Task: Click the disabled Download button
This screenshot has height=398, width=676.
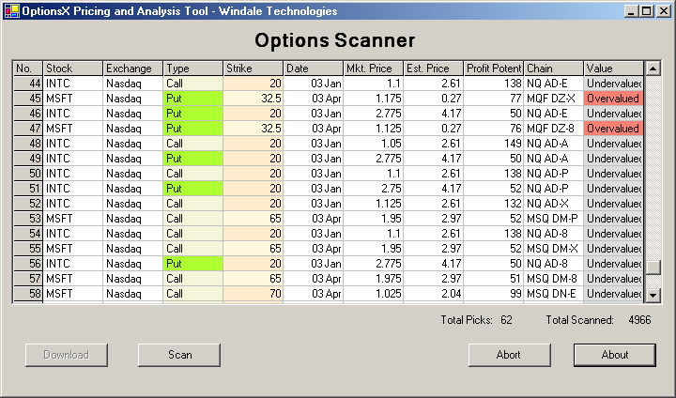Action: [67, 355]
